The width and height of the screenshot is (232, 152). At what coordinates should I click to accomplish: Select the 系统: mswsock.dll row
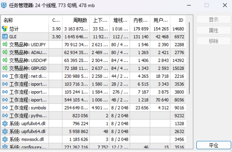(x=93, y=139)
